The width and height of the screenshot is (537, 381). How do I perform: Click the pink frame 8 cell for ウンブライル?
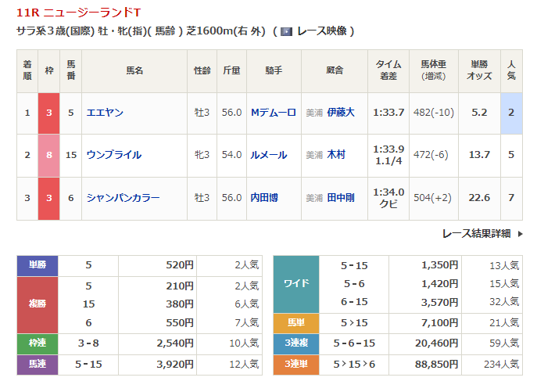coord(49,155)
